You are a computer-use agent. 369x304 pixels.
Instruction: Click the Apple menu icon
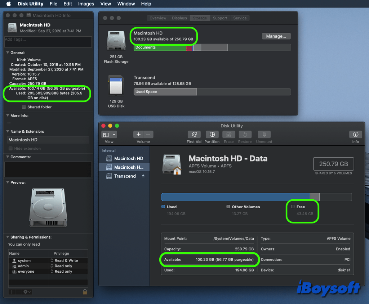8,4
